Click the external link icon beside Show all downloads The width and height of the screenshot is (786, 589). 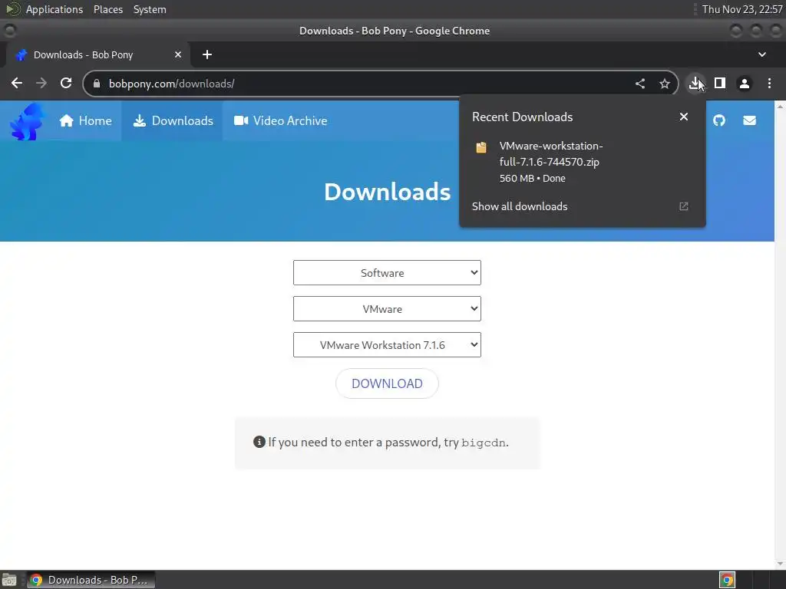pyautogui.click(x=684, y=206)
